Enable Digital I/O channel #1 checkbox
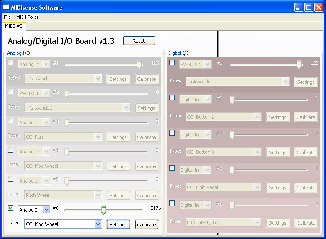326x239 pixels. coord(172,62)
